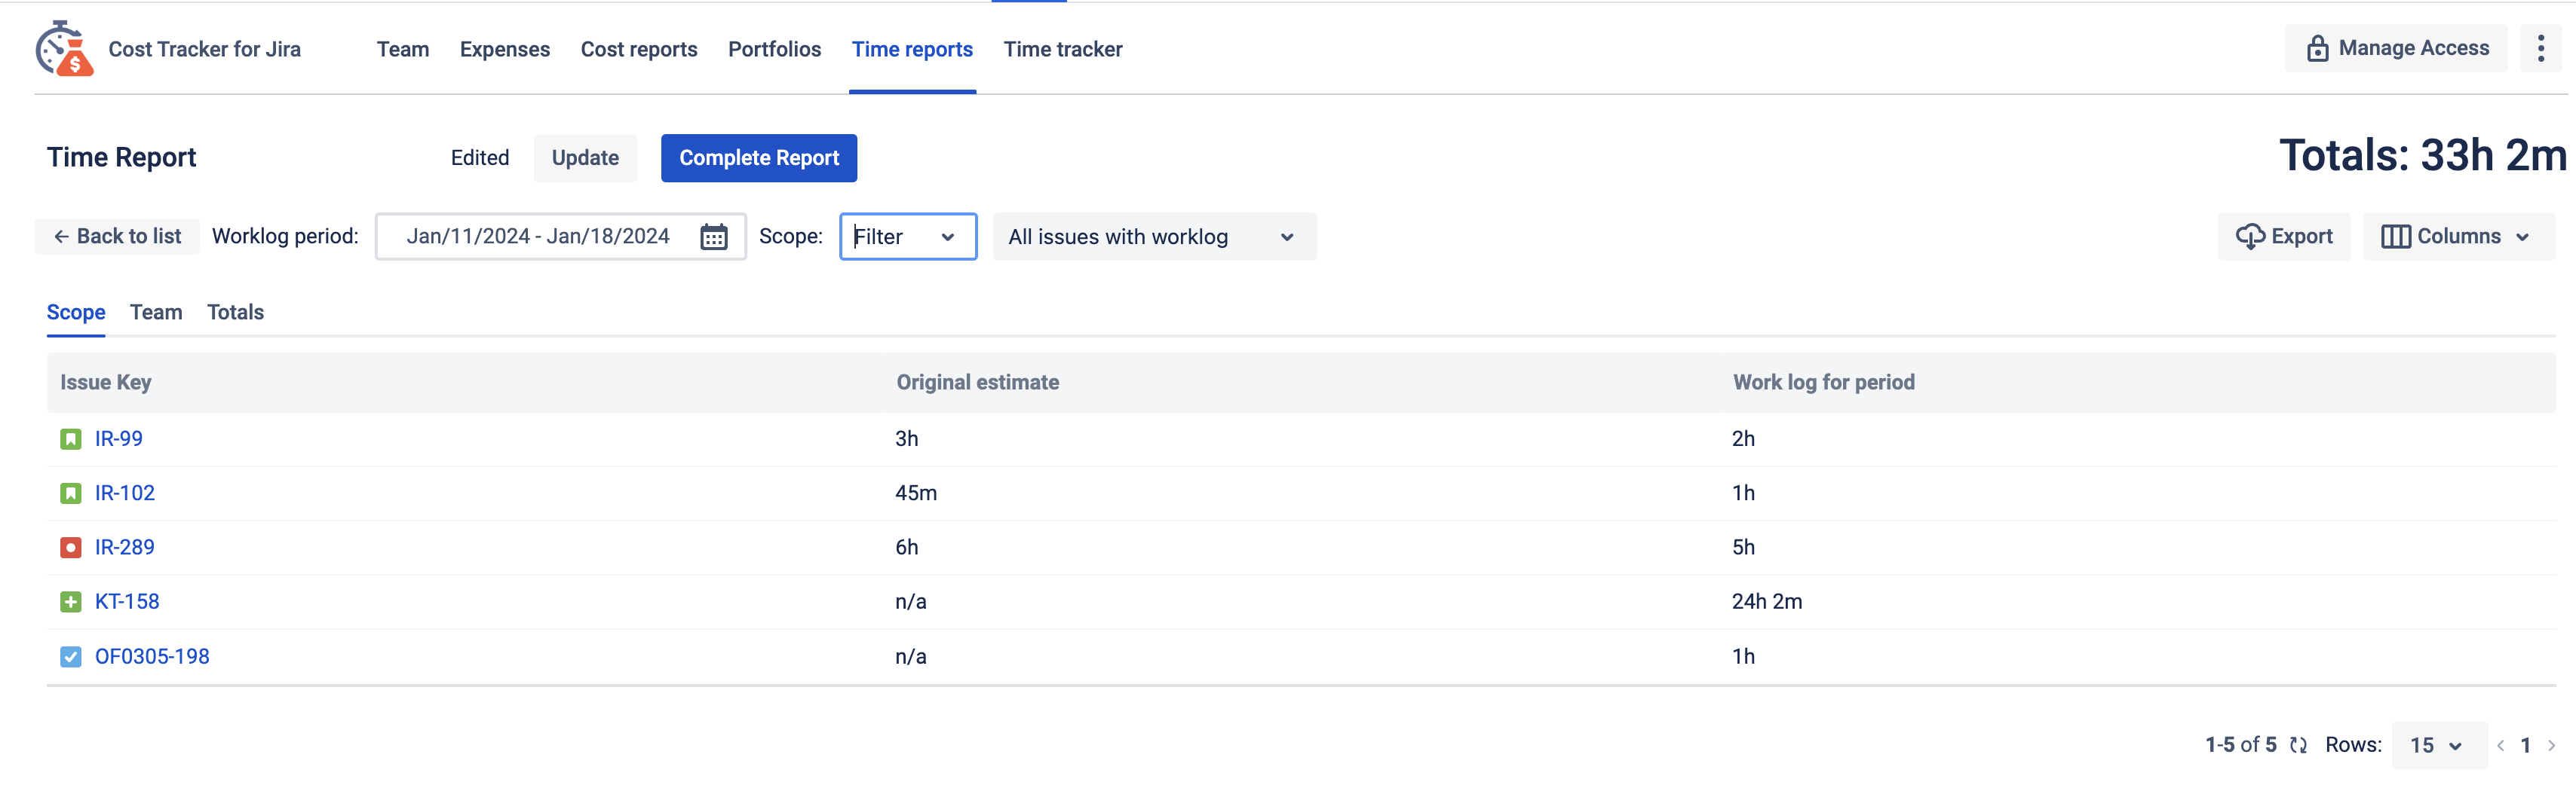Click the Export cloud icon
Image resolution: width=2576 pixels, height=788 pixels.
tap(2251, 237)
